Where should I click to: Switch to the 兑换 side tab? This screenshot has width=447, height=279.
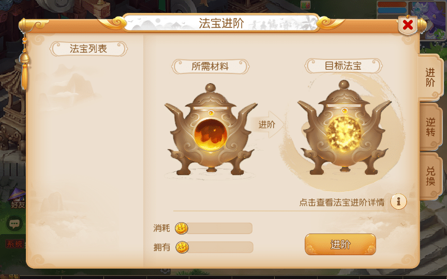tap(430, 176)
